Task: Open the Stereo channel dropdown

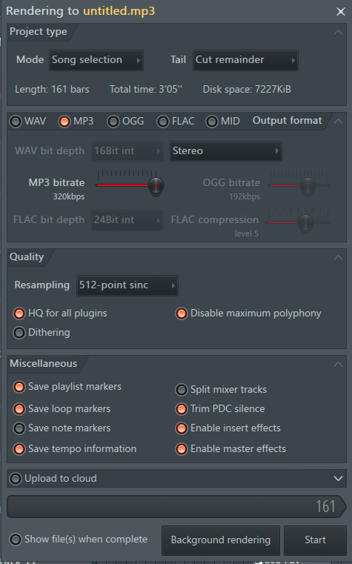Action: (x=226, y=151)
